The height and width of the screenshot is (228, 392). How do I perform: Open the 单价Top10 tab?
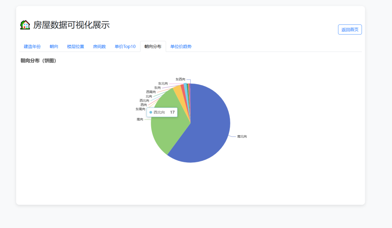coord(125,47)
